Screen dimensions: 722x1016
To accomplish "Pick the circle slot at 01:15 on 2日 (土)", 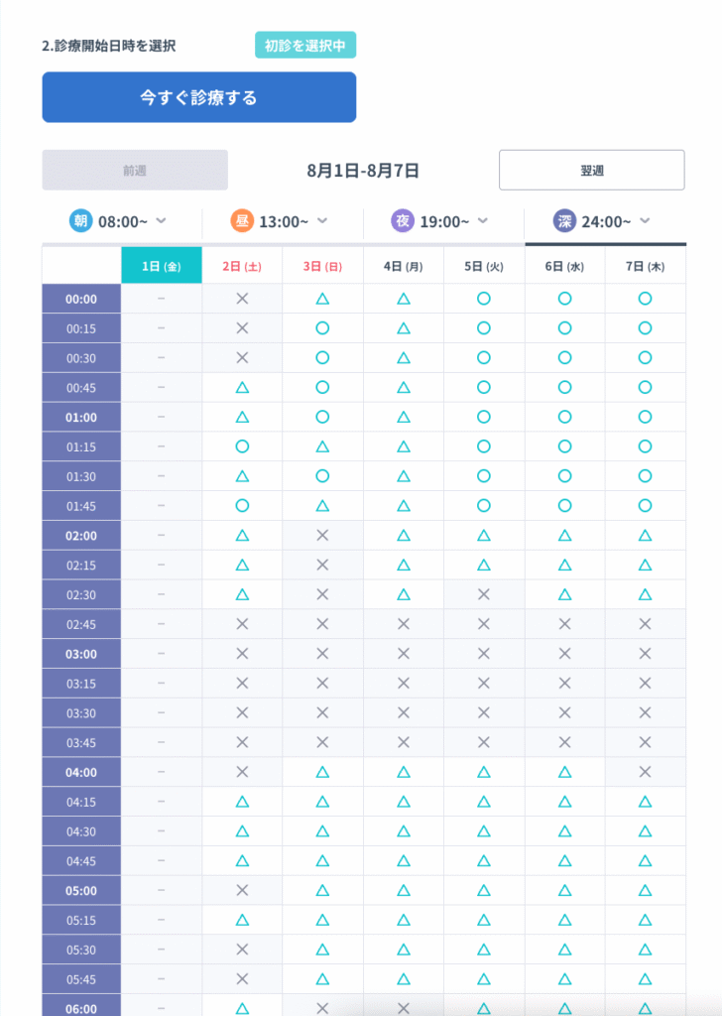I will coord(242,446).
